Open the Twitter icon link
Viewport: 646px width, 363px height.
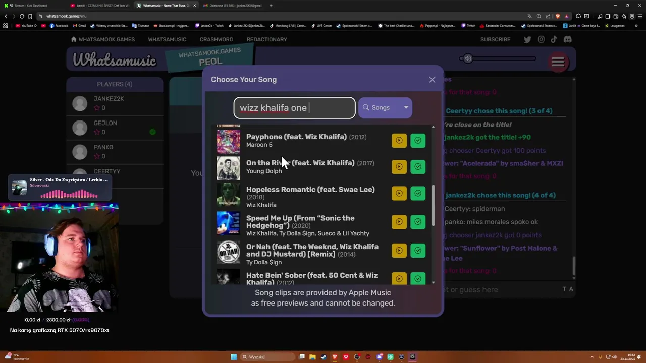(527, 39)
